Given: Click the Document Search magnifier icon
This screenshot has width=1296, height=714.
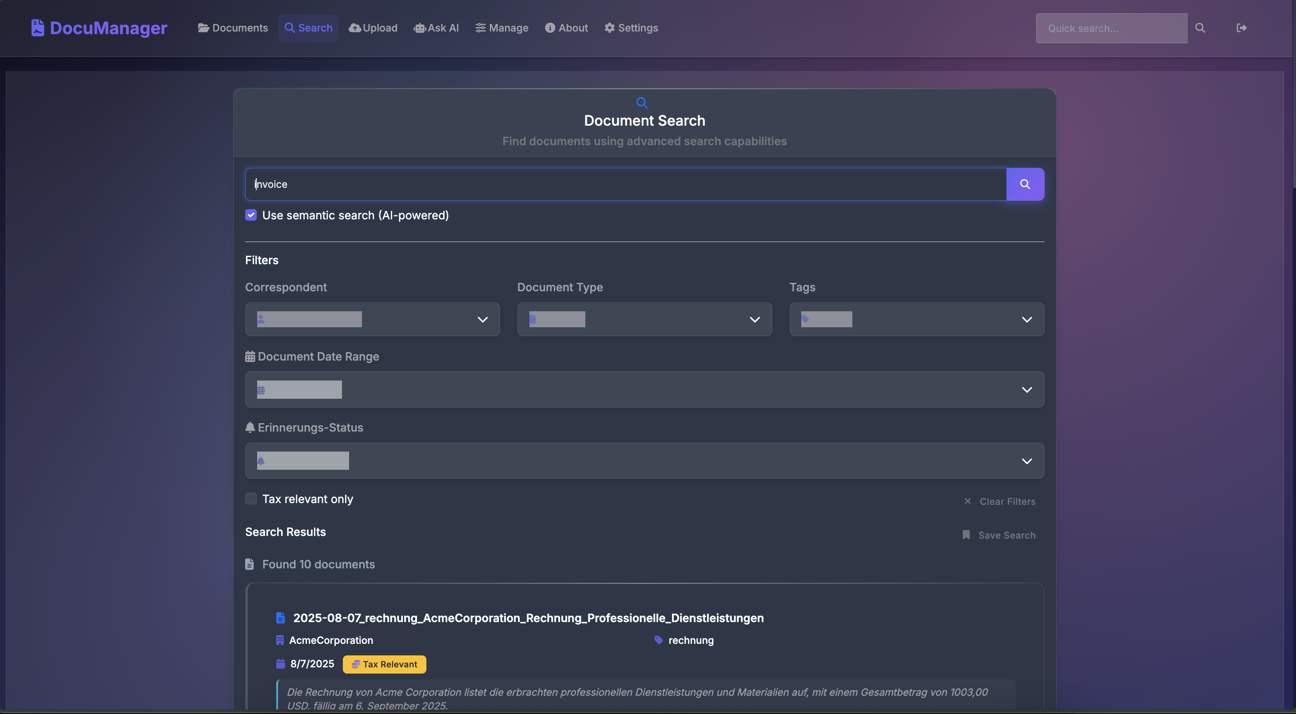Looking at the screenshot, I should [x=642, y=103].
